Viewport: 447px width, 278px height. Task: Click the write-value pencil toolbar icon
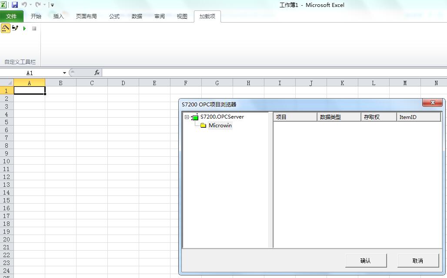click(x=15, y=28)
